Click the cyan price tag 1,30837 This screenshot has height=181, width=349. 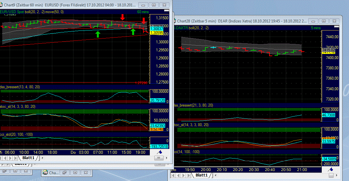[x=157, y=29]
